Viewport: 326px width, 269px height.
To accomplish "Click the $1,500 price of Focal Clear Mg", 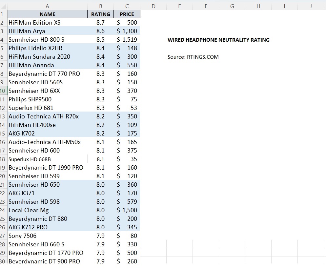I will pyautogui.click(x=127, y=210).
